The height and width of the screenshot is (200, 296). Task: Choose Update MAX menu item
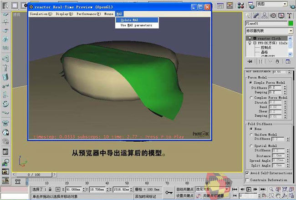click(x=137, y=20)
